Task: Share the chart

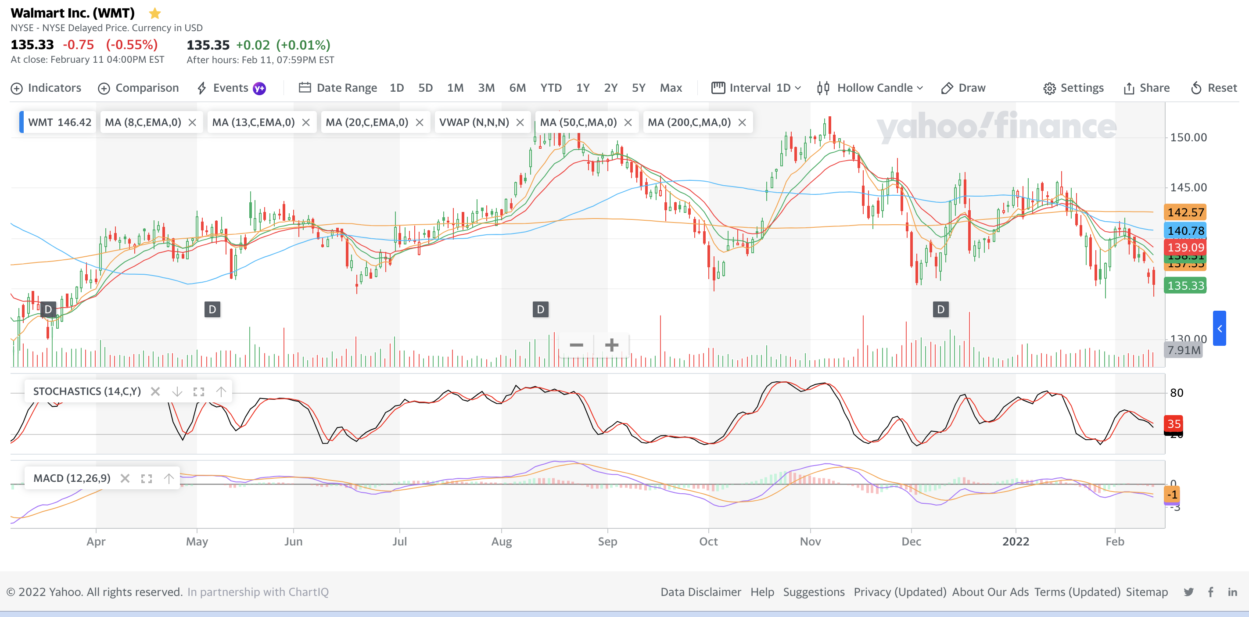Action: click(1146, 88)
